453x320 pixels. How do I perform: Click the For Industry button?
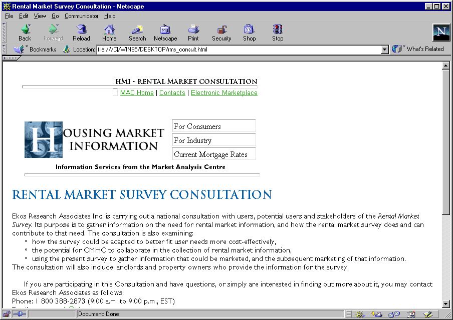point(214,140)
